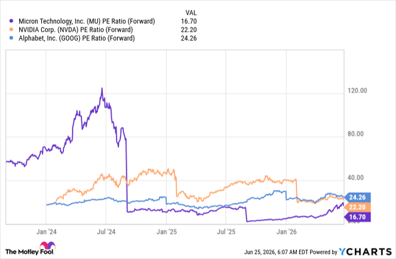Select Micron Technology (MU) PE Ratio legend label

click(x=87, y=21)
